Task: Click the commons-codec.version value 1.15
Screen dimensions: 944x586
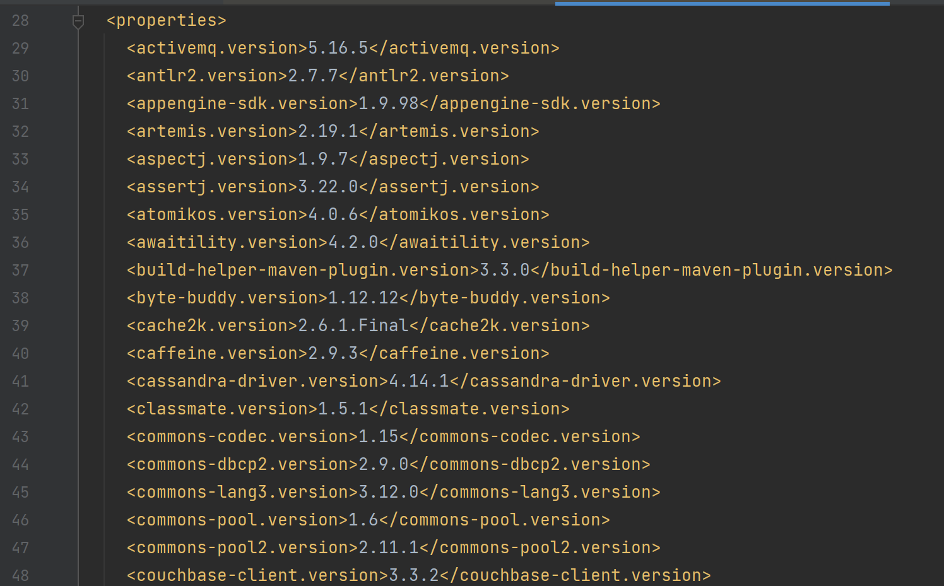Action: coord(379,437)
